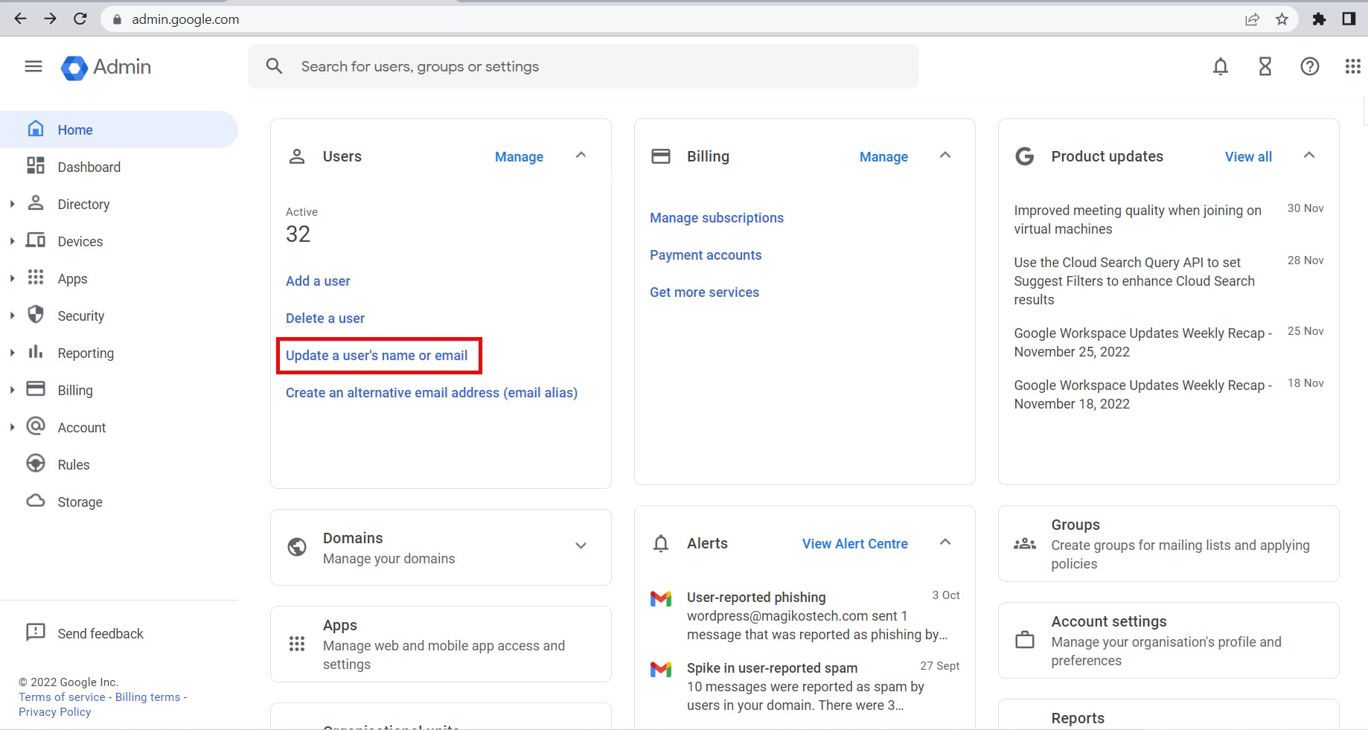Image resolution: width=1368 pixels, height=730 pixels.
Task: Click the Account settings briefcase icon
Action: (x=1025, y=640)
